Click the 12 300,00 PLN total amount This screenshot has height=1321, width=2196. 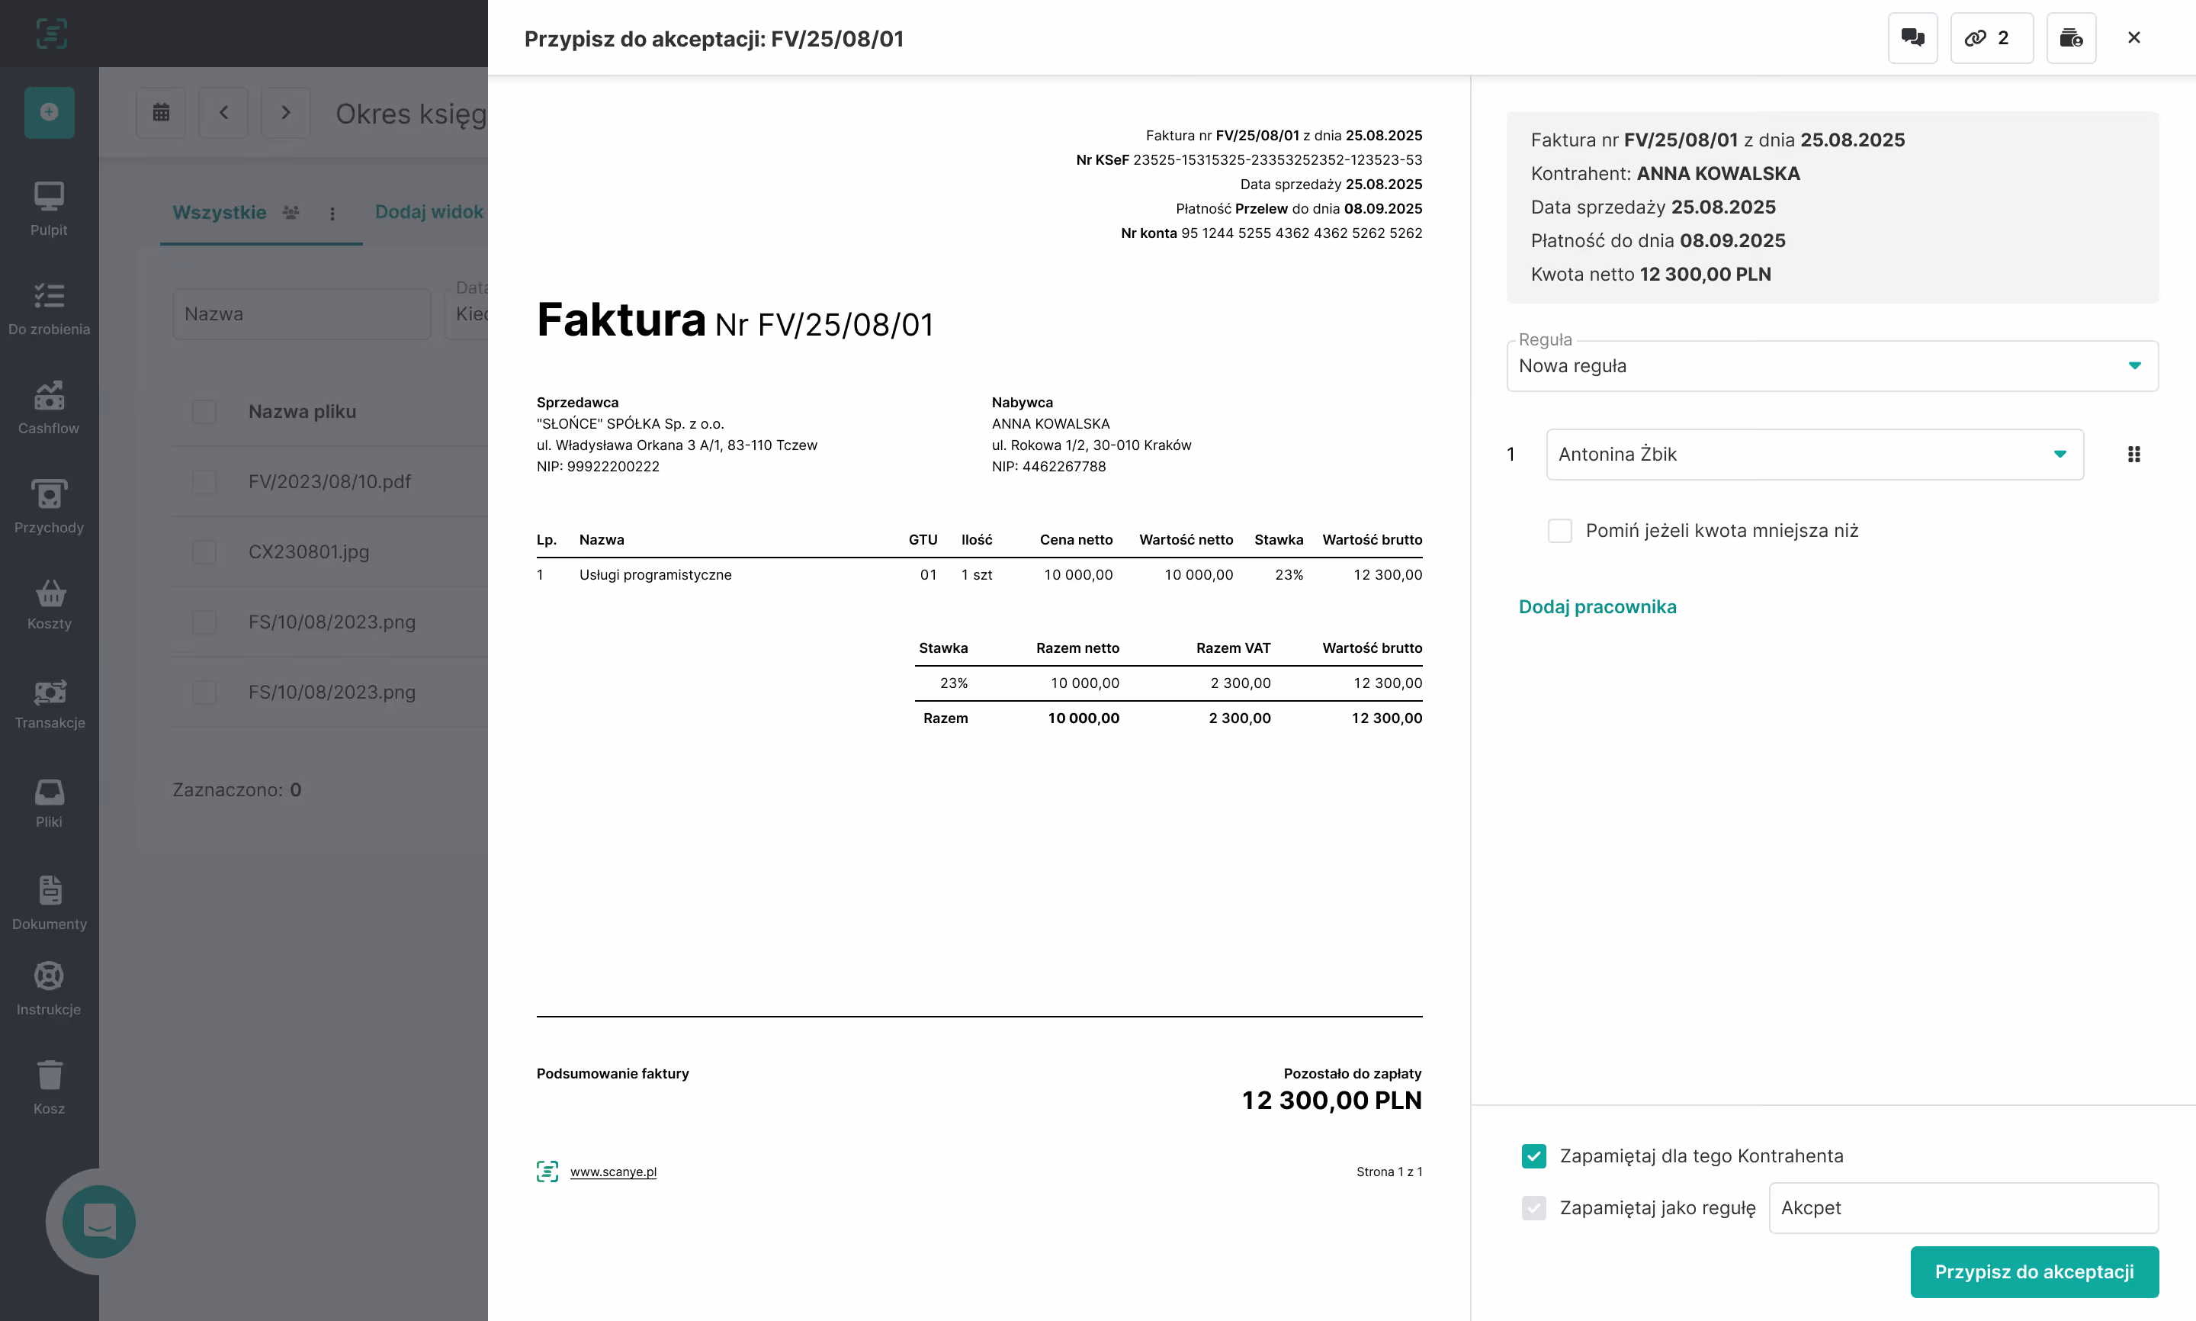(1331, 1101)
